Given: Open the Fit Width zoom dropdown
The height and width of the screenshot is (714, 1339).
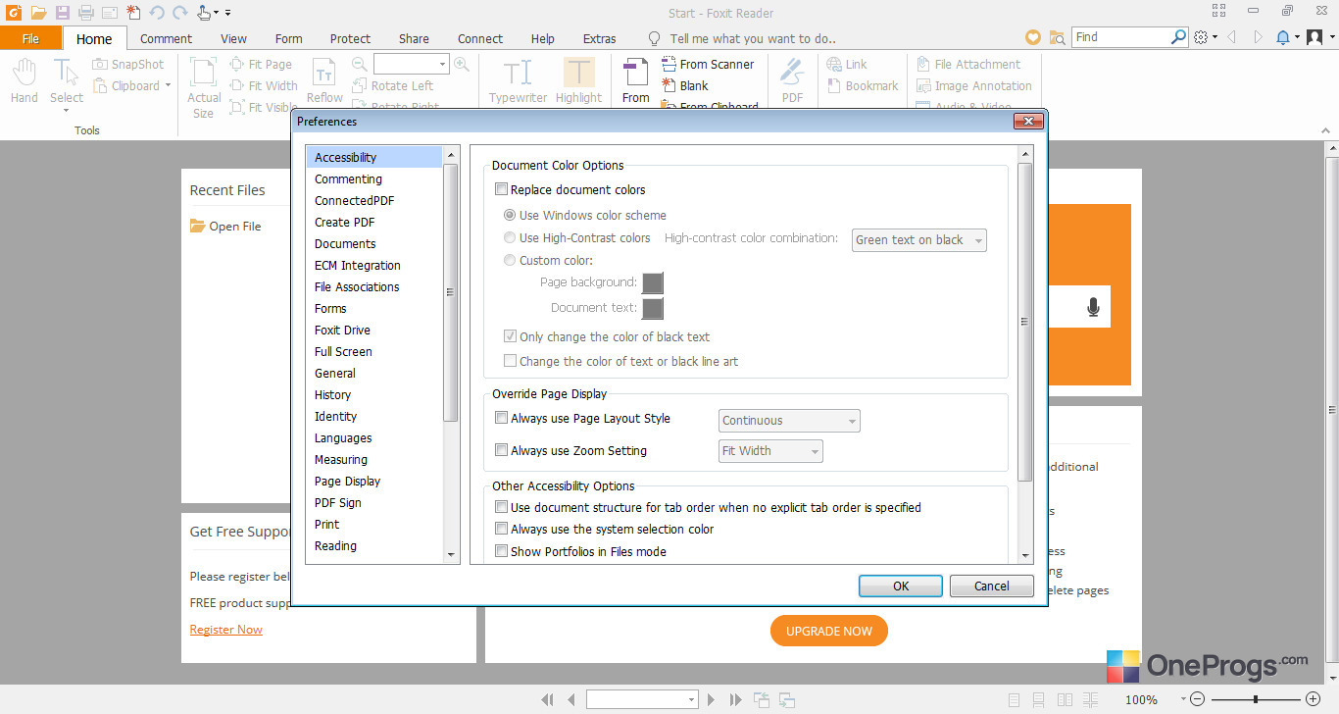Looking at the screenshot, I should [x=770, y=451].
